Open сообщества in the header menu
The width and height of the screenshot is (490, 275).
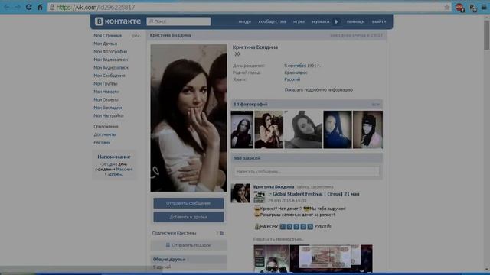(x=272, y=21)
